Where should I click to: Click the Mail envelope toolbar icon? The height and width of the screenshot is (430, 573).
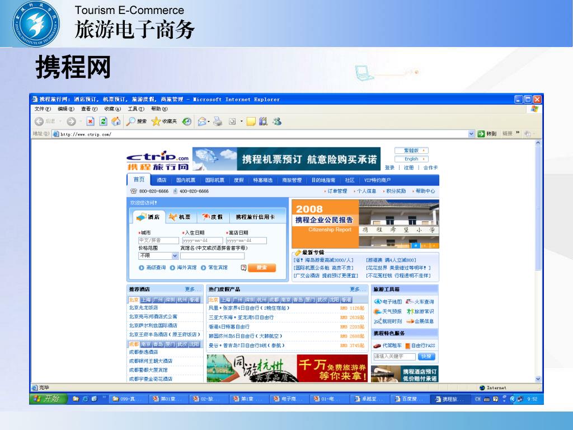pos(201,121)
